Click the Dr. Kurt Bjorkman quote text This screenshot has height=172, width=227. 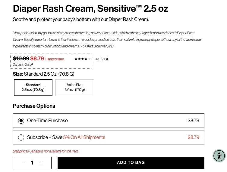[107, 39]
